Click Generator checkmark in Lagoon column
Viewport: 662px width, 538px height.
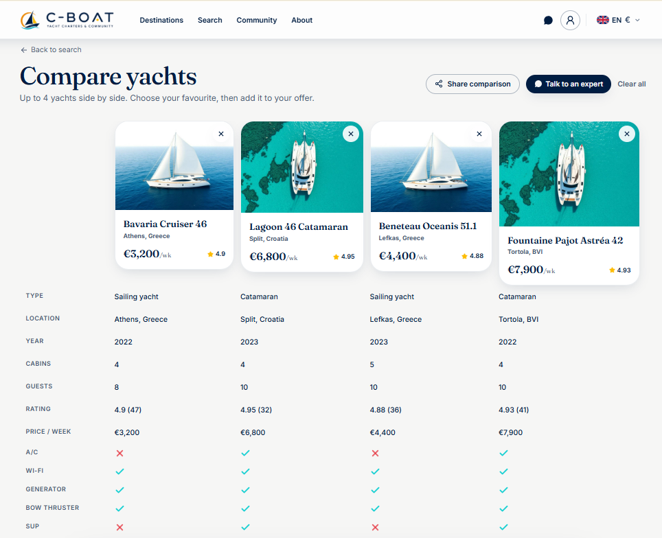[245, 490]
